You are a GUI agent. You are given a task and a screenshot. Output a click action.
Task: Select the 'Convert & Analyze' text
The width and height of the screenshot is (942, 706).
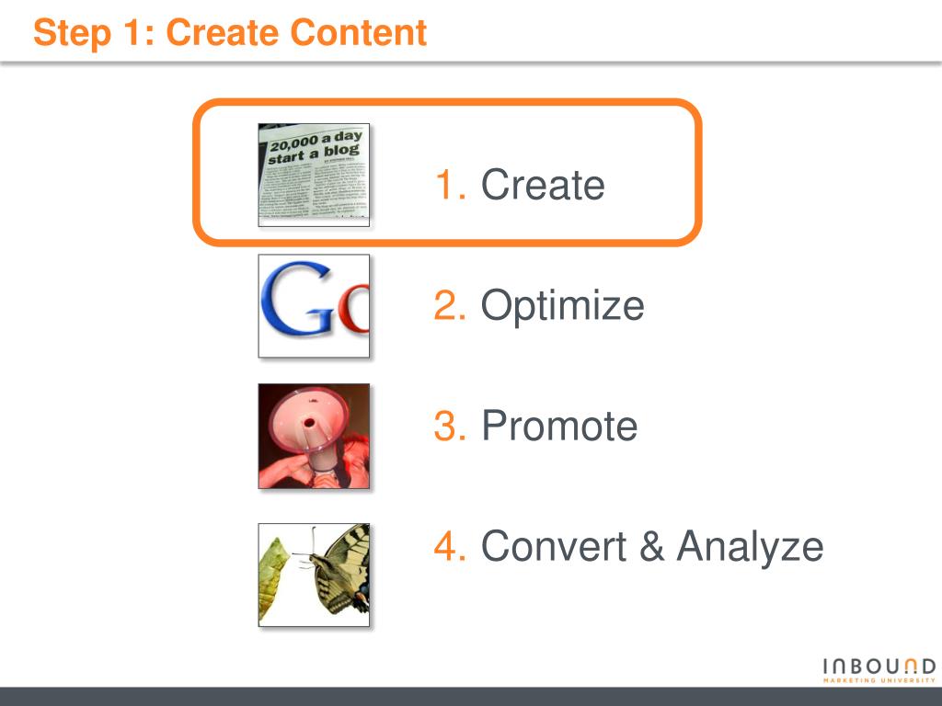[652, 547]
